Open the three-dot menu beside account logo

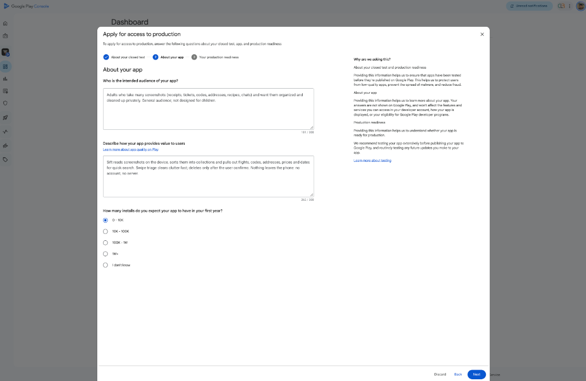coord(569,6)
